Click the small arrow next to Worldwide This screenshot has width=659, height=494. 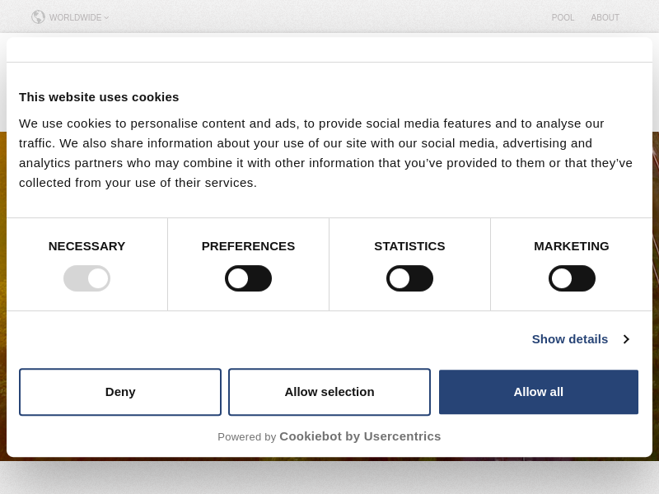[x=106, y=17]
